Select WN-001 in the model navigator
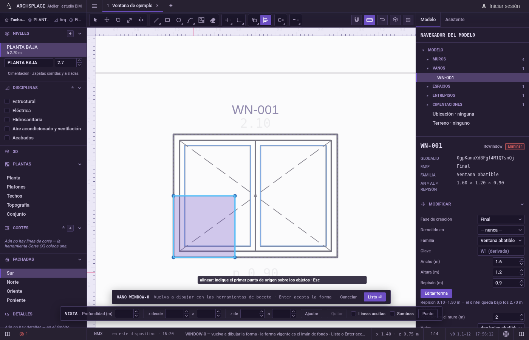529x340 pixels. coord(473,78)
